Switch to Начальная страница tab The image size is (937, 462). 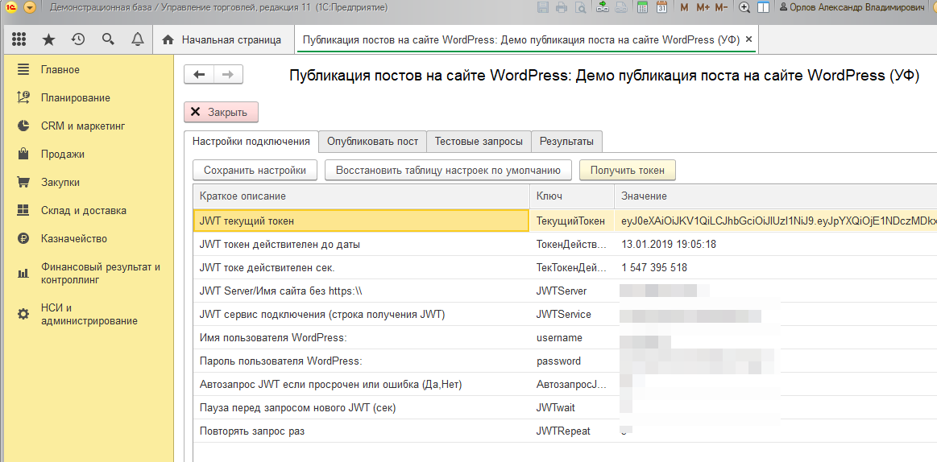(x=223, y=40)
